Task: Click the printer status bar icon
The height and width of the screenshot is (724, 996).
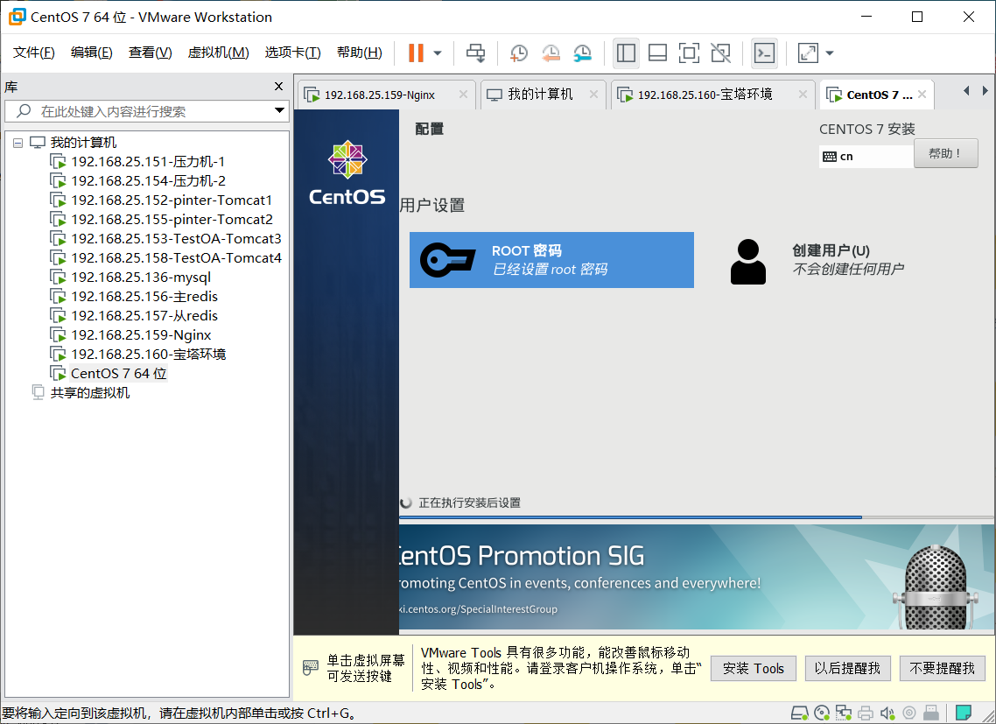Action: pyautogui.click(x=865, y=713)
